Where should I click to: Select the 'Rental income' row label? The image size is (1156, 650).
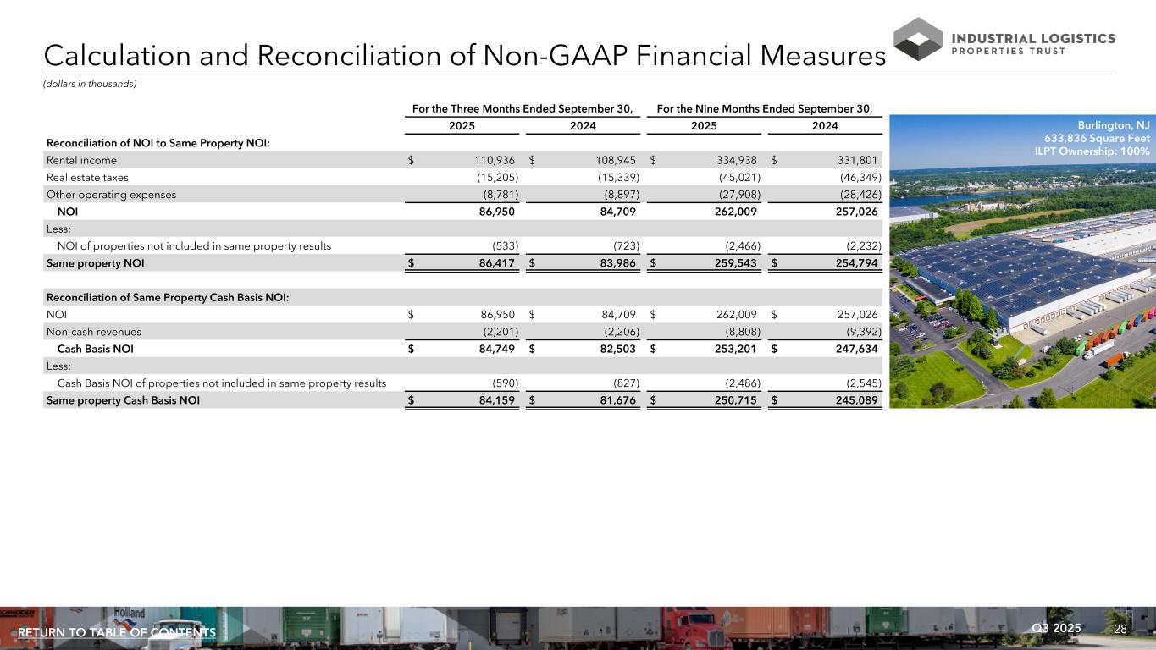pos(81,160)
